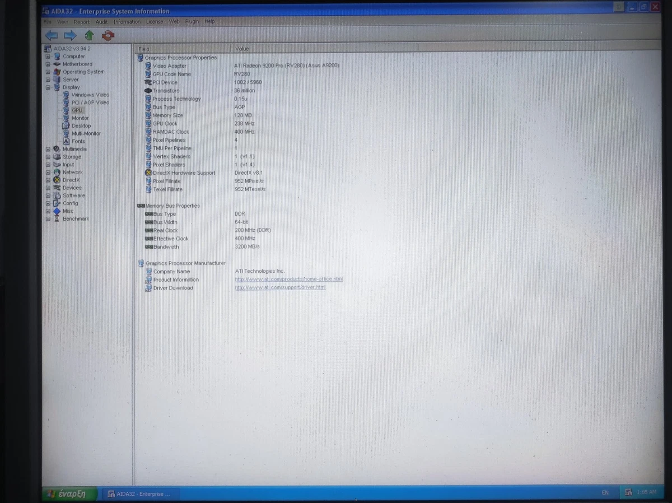
Task: Expand the Motherboard tree node
Action: click(x=48, y=64)
